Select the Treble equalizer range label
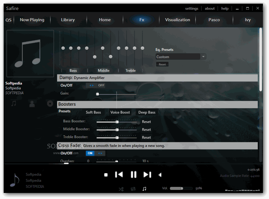Viewport: 269px width, 199px height. tap(131, 71)
